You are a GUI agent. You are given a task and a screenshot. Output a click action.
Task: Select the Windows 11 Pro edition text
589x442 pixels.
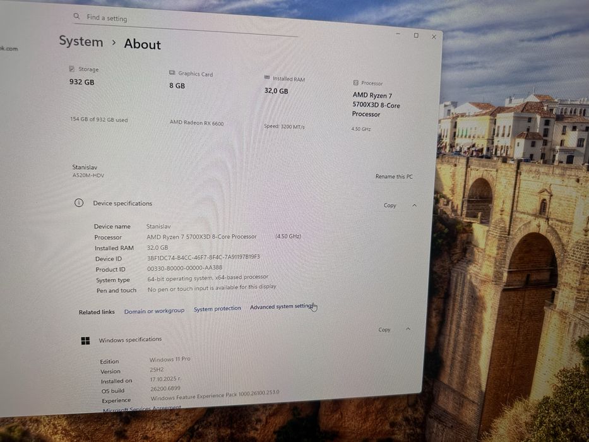170,359
